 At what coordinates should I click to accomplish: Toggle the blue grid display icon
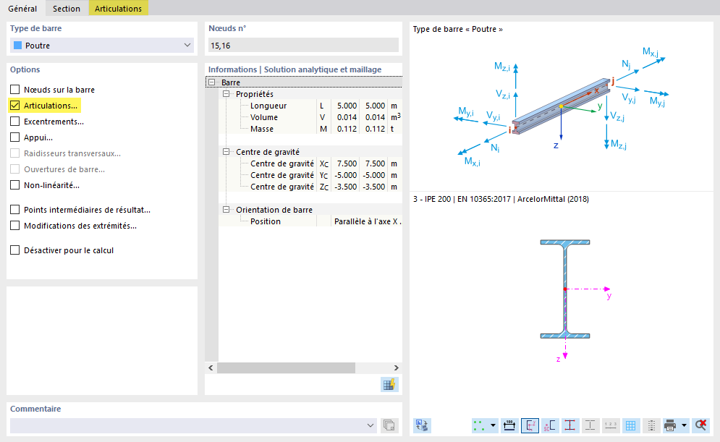pos(630,425)
